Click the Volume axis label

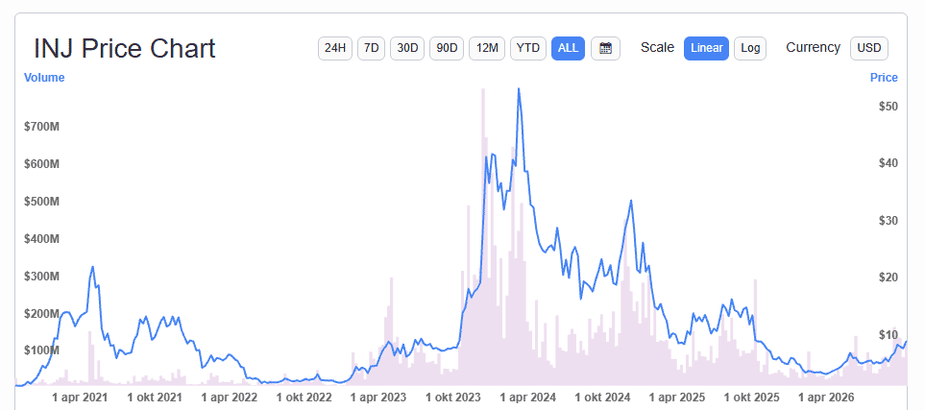click(x=44, y=78)
